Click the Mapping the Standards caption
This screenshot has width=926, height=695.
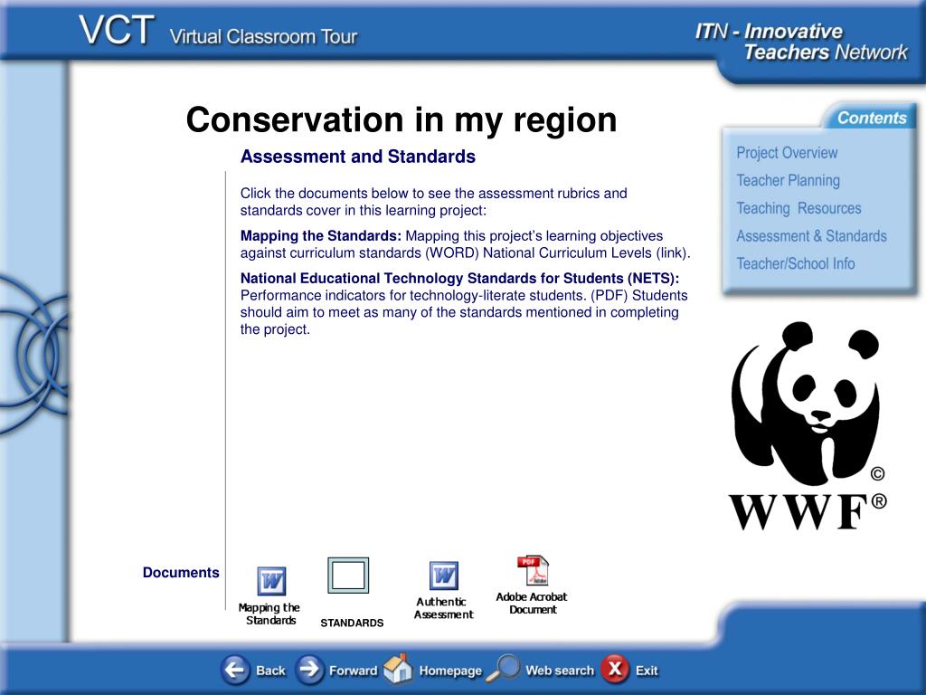point(269,614)
